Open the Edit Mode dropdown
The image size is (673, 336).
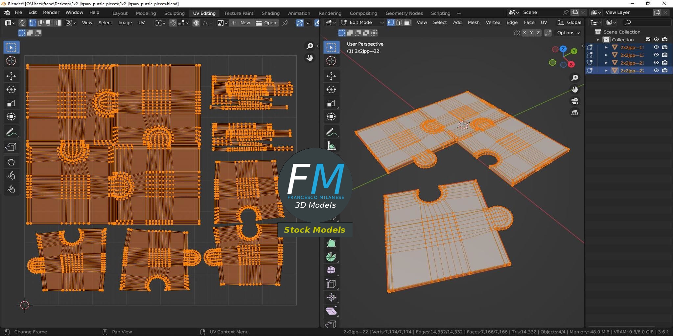pyautogui.click(x=362, y=23)
